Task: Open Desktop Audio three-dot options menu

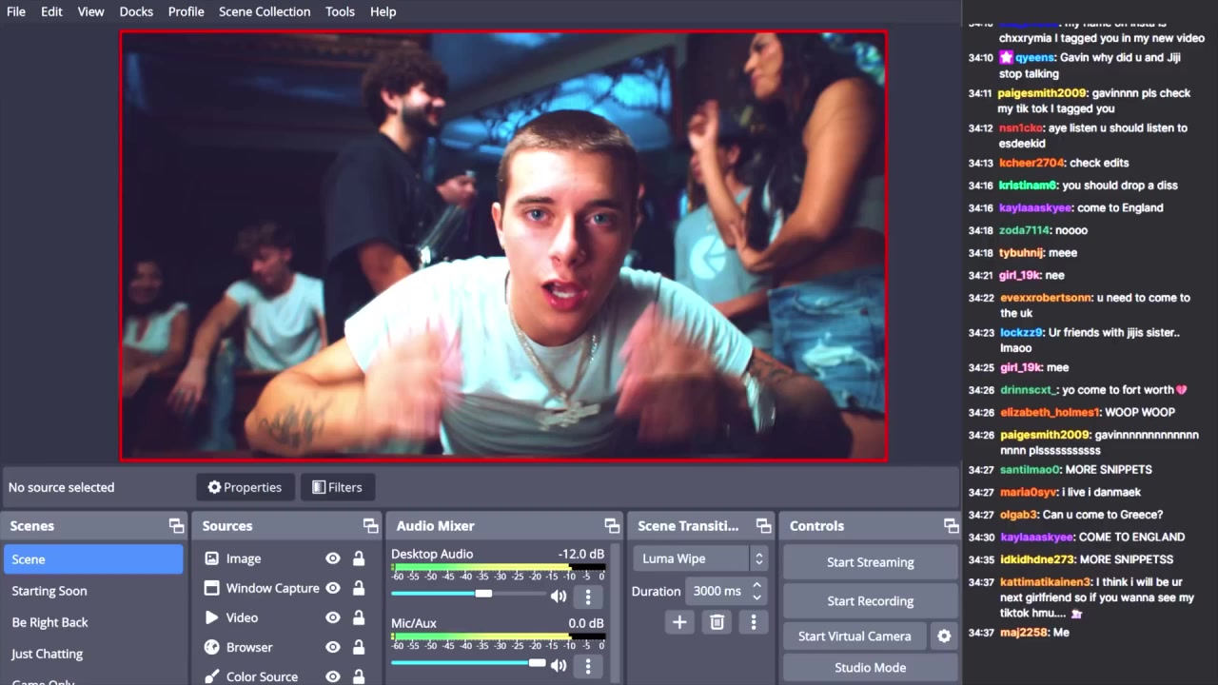Action: tap(588, 597)
